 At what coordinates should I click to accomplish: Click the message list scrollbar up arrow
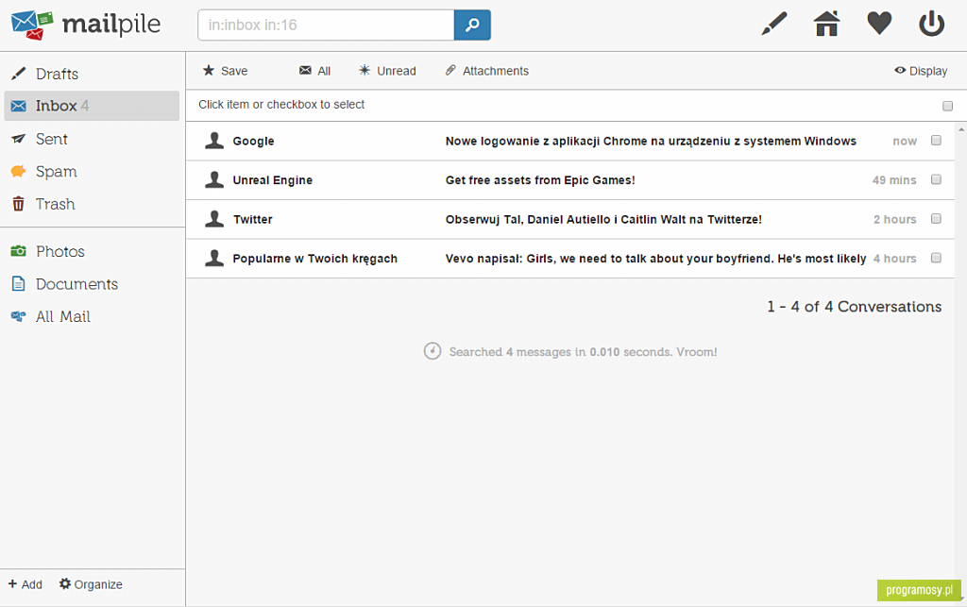[960, 129]
